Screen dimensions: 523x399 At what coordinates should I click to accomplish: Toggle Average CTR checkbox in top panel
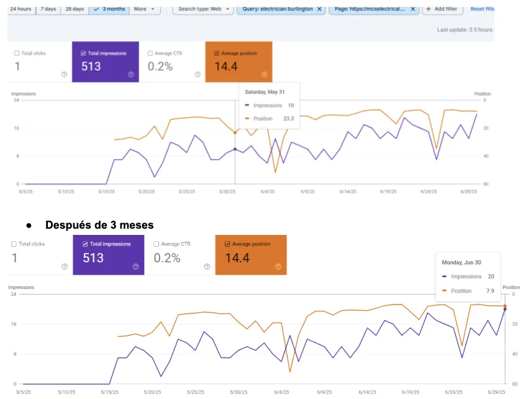150,53
